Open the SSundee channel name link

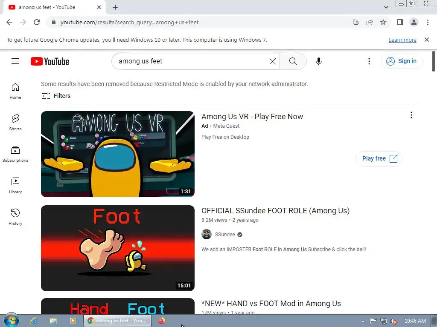pyautogui.click(x=225, y=235)
